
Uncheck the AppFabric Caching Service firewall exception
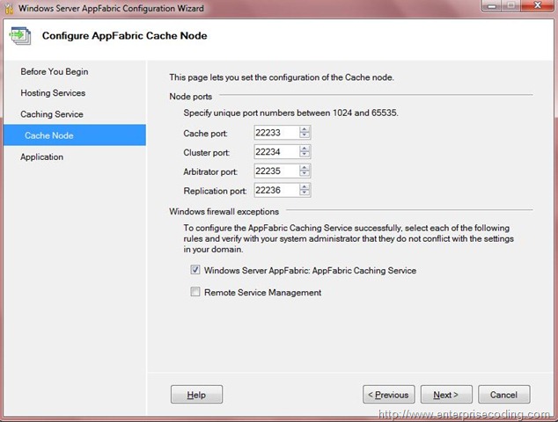[x=195, y=270]
